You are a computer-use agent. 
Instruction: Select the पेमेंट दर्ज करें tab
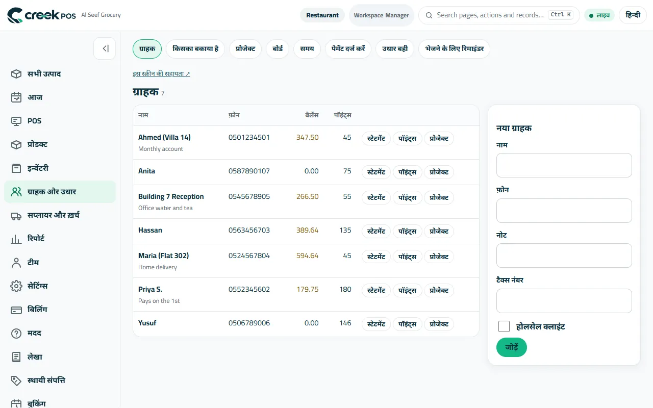pos(348,49)
